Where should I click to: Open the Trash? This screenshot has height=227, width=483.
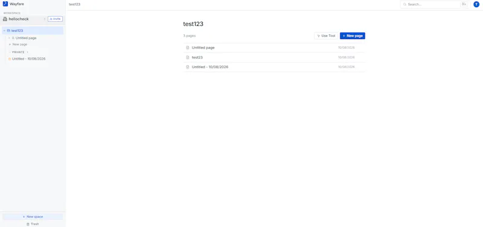pyautogui.click(x=33, y=224)
